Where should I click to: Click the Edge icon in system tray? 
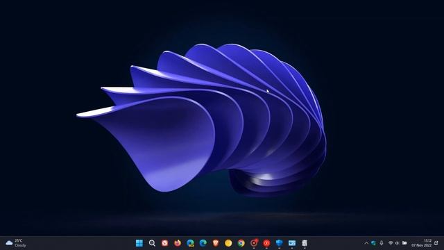(373, 243)
